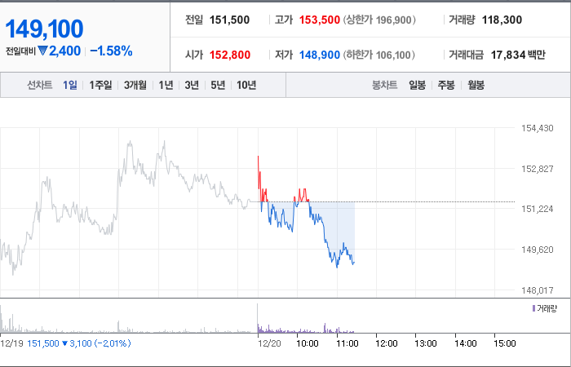Click the 상한가 196,900 text
This screenshot has height=367, width=571.
[x=379, y=20]
